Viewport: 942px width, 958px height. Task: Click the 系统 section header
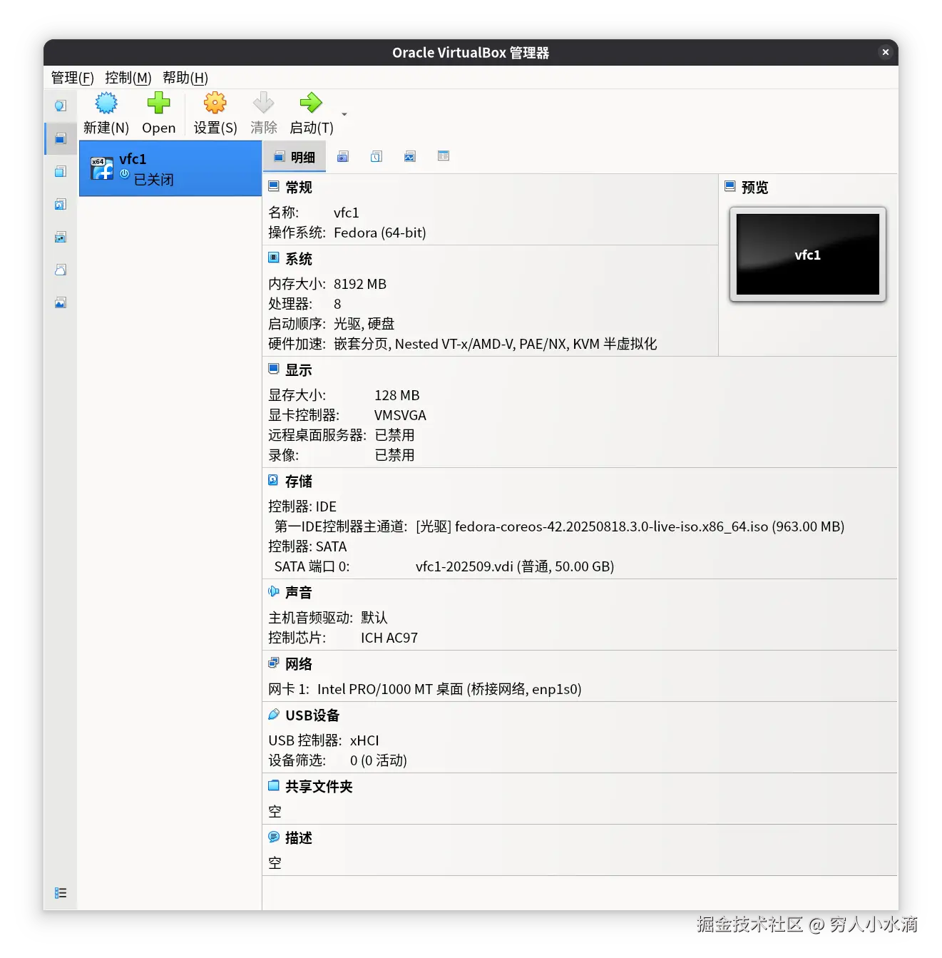coord(299,259)
